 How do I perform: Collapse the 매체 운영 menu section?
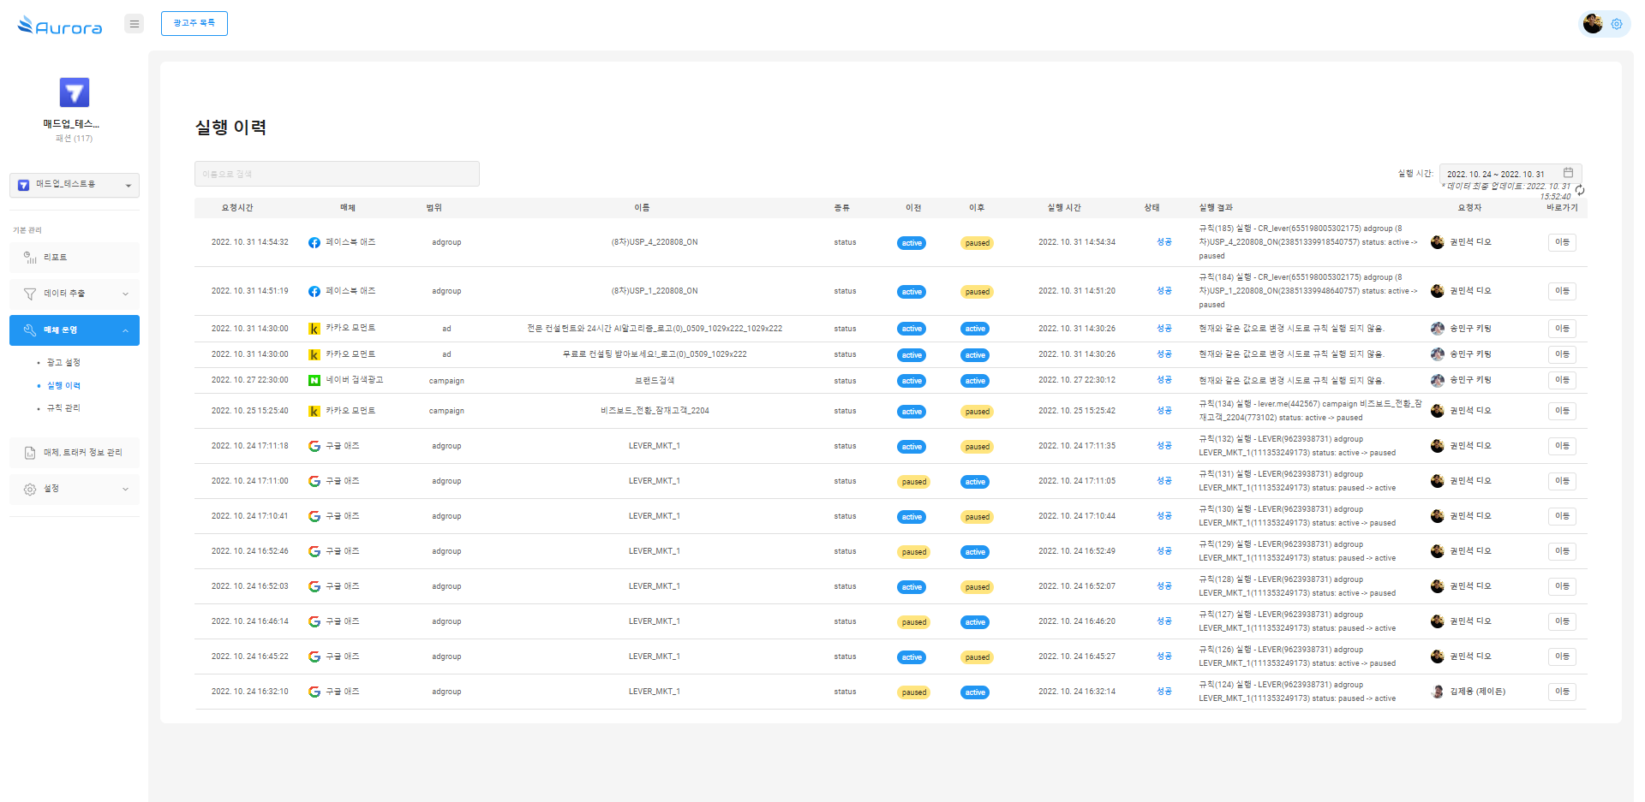click(75, 330)
